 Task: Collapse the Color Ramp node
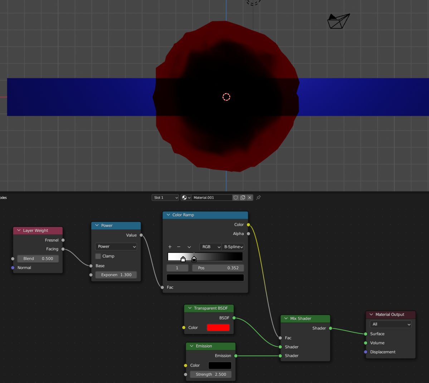[x=168, y=215]
